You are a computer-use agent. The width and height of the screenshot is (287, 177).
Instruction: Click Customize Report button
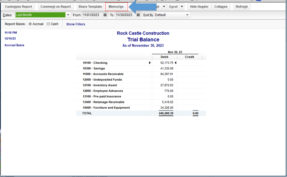(19, 7)
